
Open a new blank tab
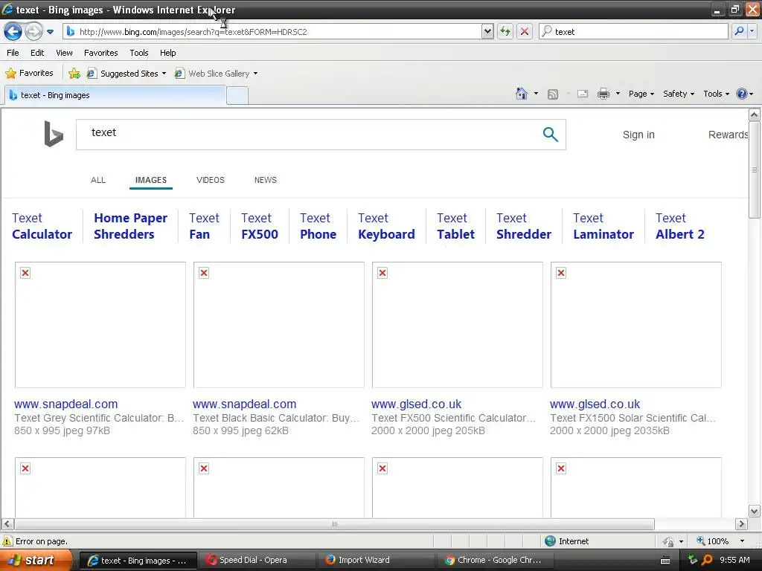[237, 96]
